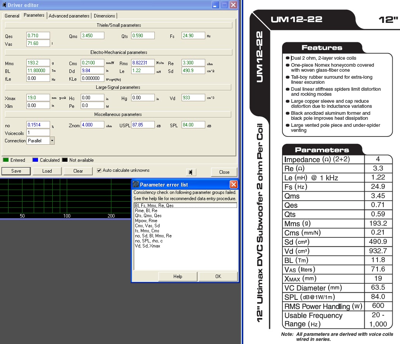Click the Cms compliance field

point(92,63)
